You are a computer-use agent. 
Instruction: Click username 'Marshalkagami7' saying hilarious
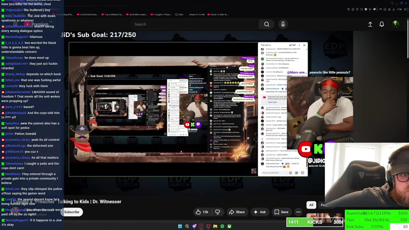[x=17, y=37]
